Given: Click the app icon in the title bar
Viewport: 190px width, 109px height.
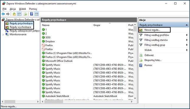Looking at the screenshot, I should (4, 4).
